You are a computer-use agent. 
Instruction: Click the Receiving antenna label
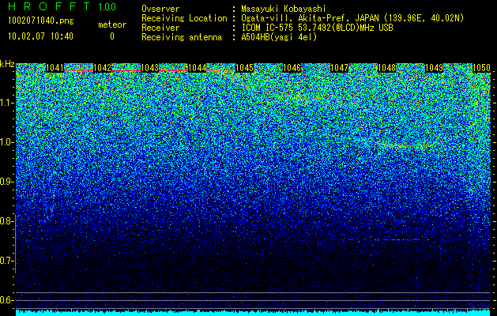click(182, 37)
